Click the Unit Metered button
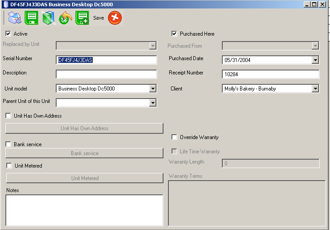Image resolution: width=330 pixels, height=230 pixels. pos(85,178)
